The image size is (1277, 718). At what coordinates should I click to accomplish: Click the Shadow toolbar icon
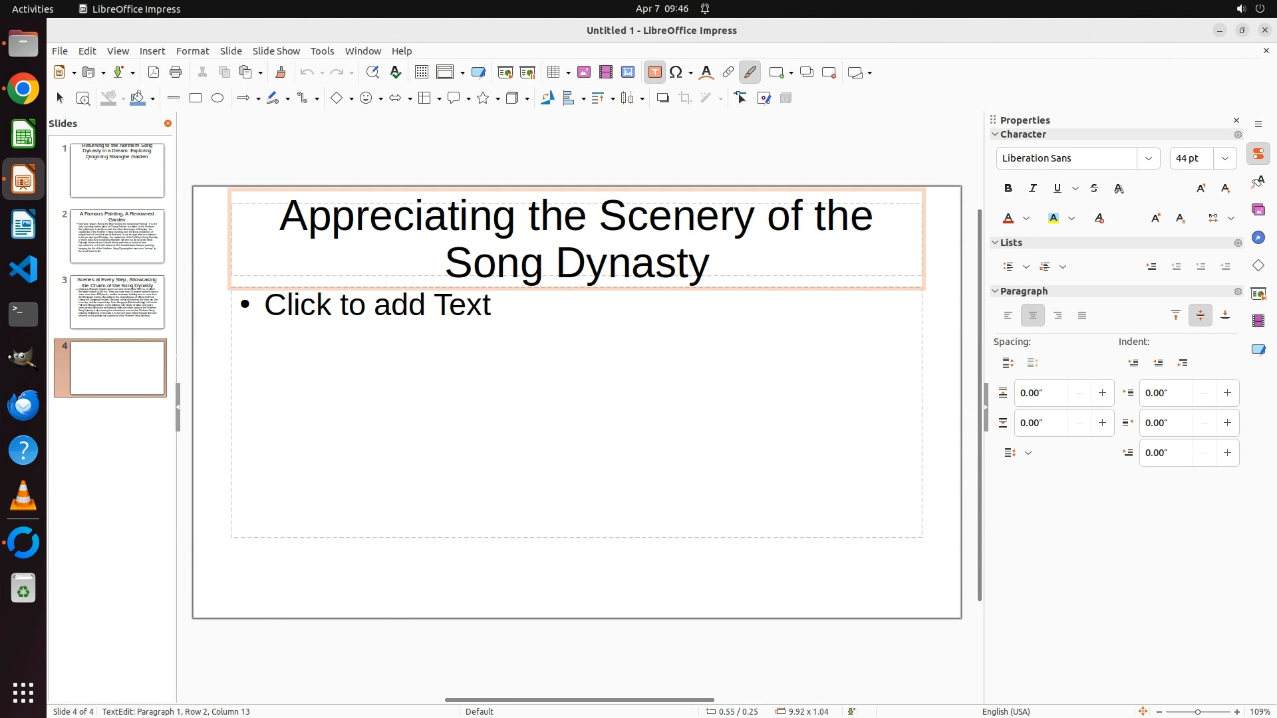662,98
